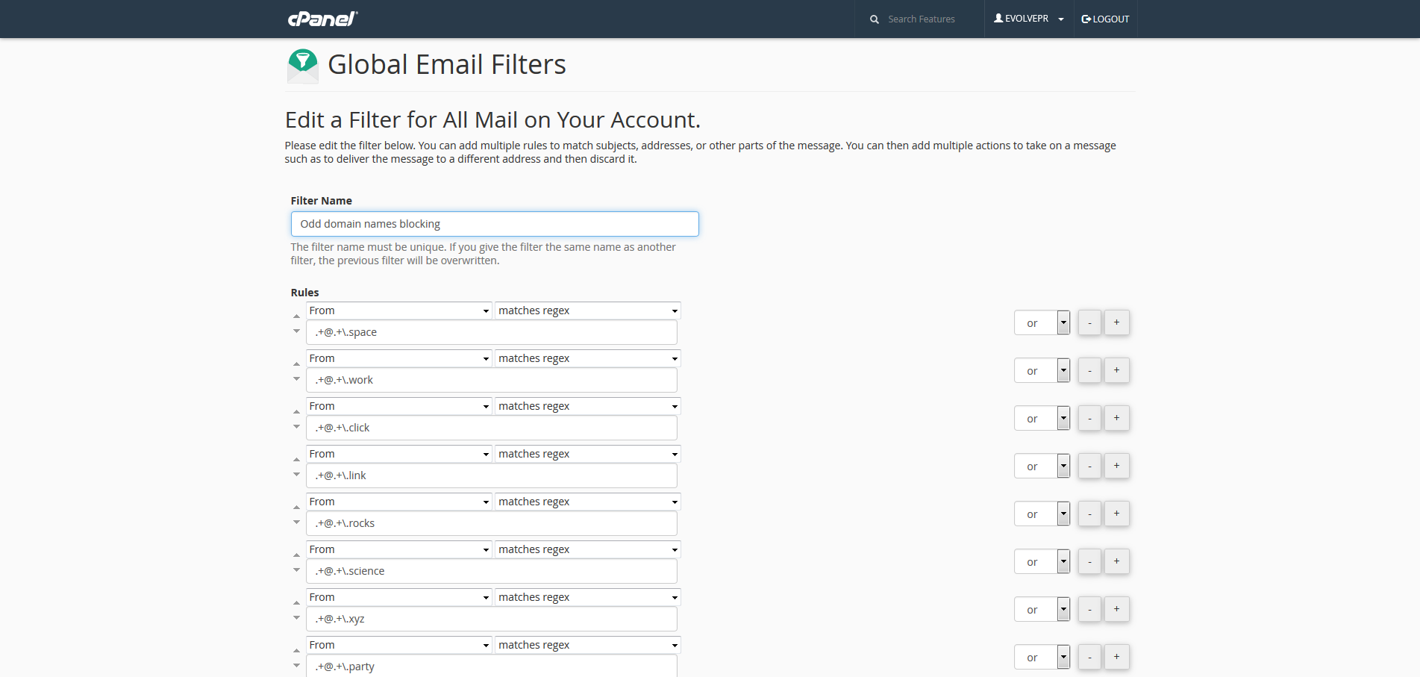This screenshot has height=677, width=1420.
Task: Click the LOGOUT link
Action: (x=1105, y=19)
